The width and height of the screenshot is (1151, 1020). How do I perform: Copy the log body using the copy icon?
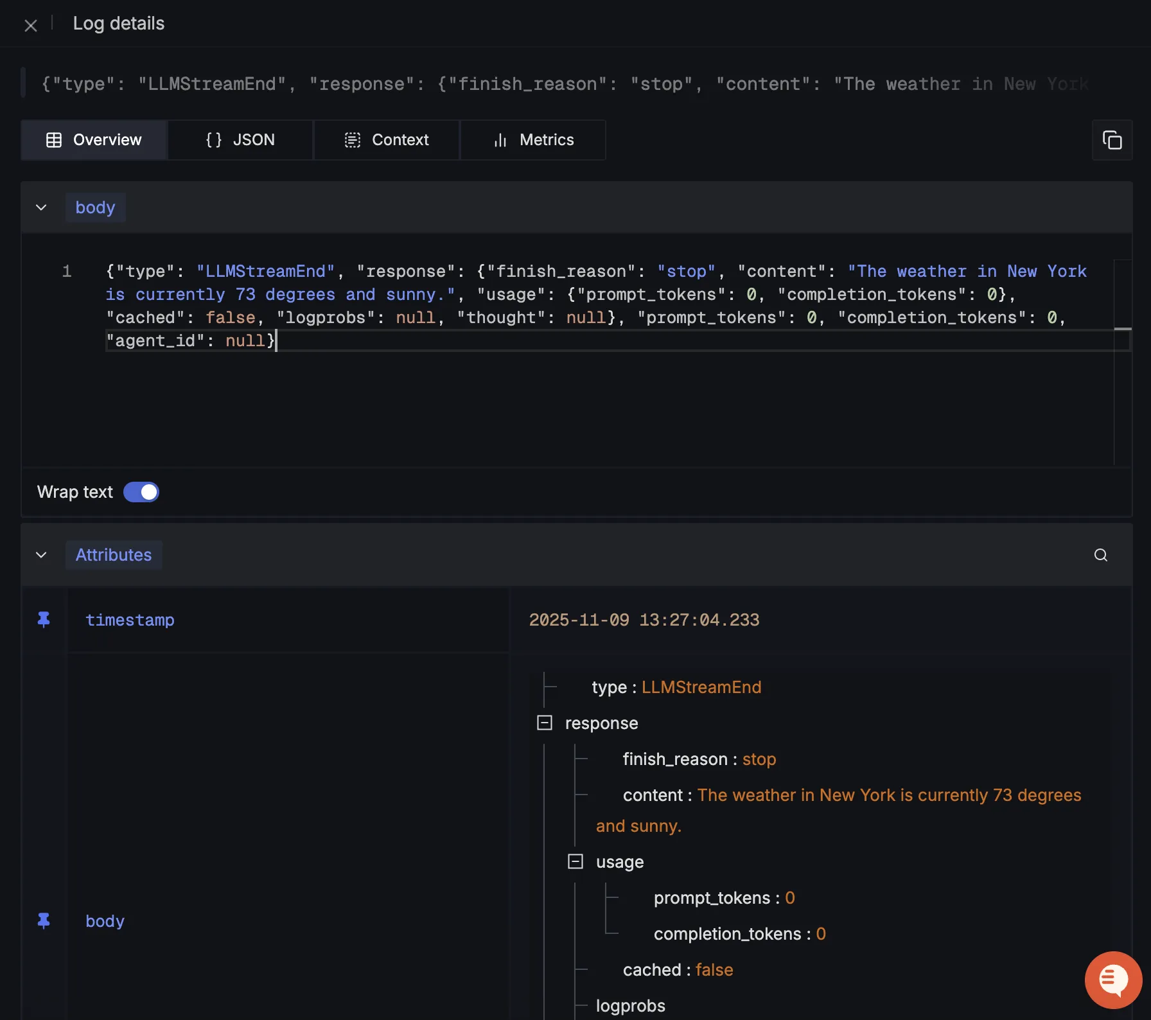[1112, 140]
